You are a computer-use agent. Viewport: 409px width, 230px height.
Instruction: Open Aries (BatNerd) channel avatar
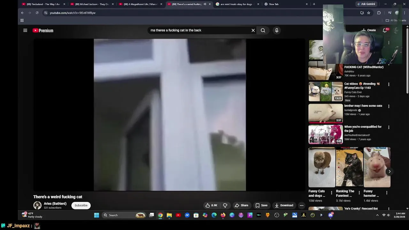click(x=37, y=205)
